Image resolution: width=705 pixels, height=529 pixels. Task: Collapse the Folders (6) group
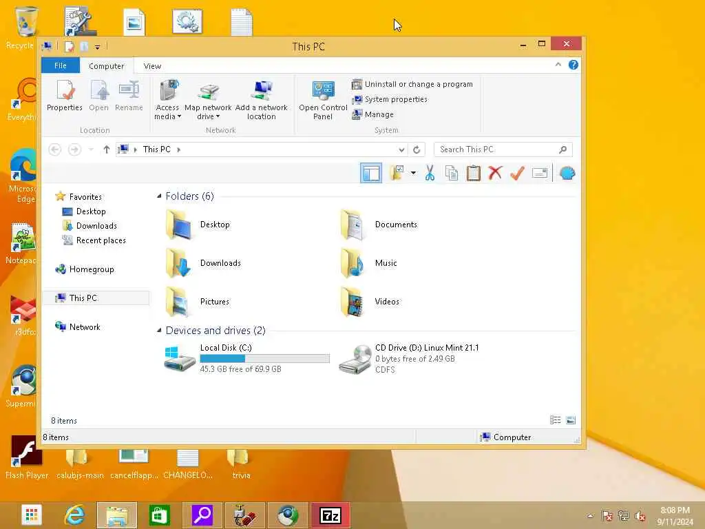[x=159, y=196]
